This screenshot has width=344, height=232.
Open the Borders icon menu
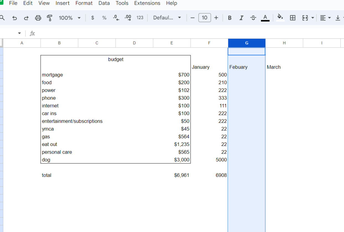(x=292, y=18)
